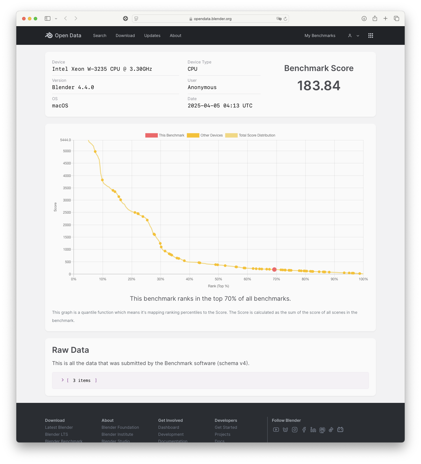Click the Mastodon icon in footer
The image size is (421, 464).
click(322, 430)
